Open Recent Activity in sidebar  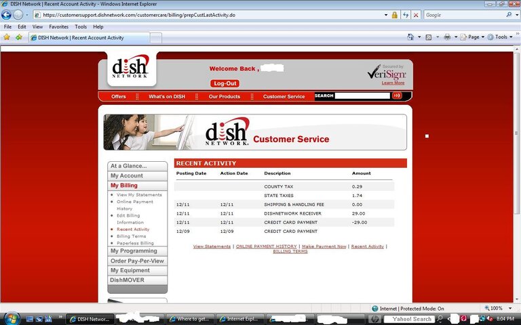[x=133, y=229]
